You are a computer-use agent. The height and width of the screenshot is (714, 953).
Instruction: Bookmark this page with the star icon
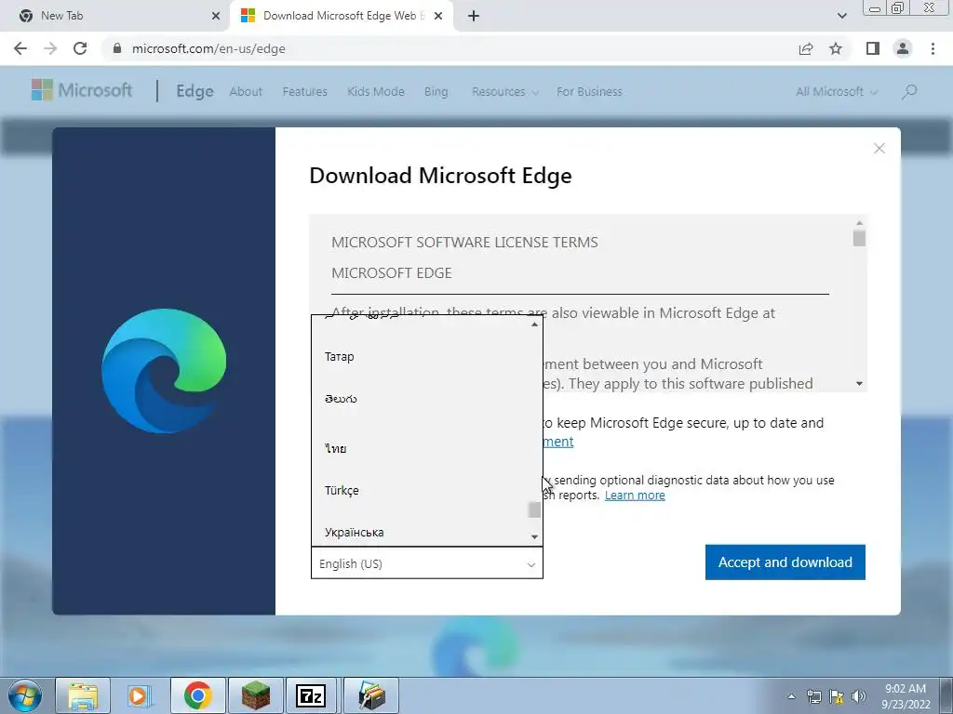tap(836, 48)
